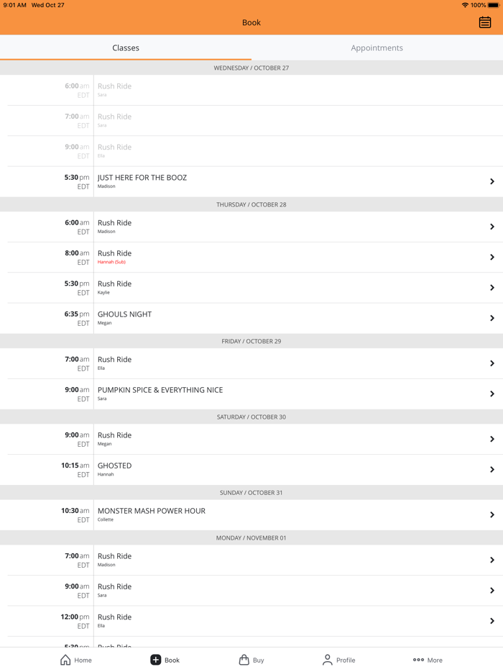Open the Profile person icon

[328, 660]
